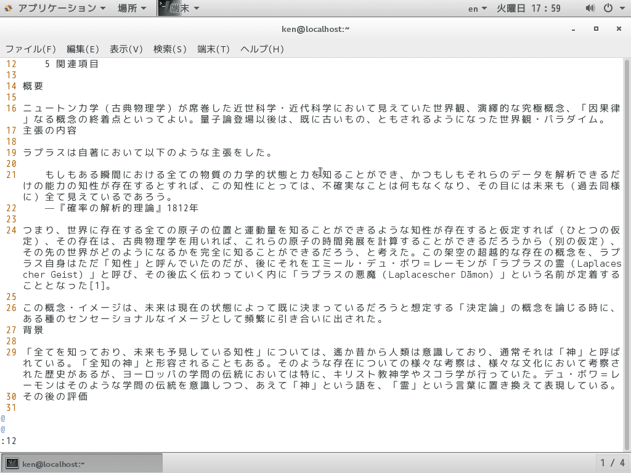
Task: Click the ken@localhost taskbar button
Action: (x=82, y=464)
